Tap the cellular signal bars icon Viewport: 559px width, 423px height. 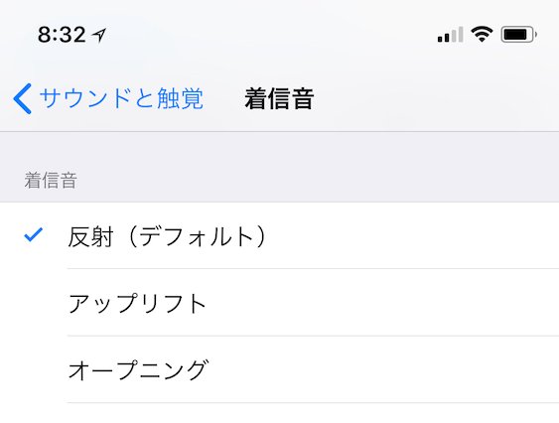click(450, 35)
